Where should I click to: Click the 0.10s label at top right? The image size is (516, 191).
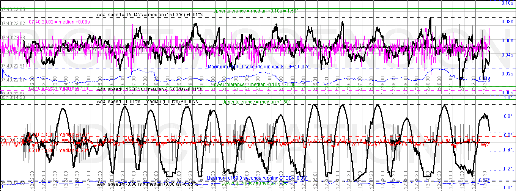coord(507,3)
